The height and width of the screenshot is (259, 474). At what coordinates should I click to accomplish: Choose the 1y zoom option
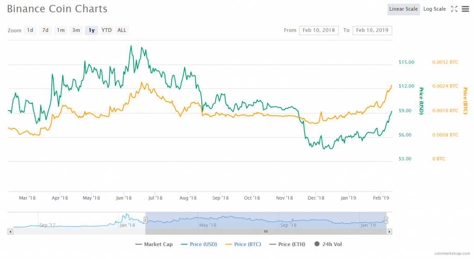click(92, 31)
